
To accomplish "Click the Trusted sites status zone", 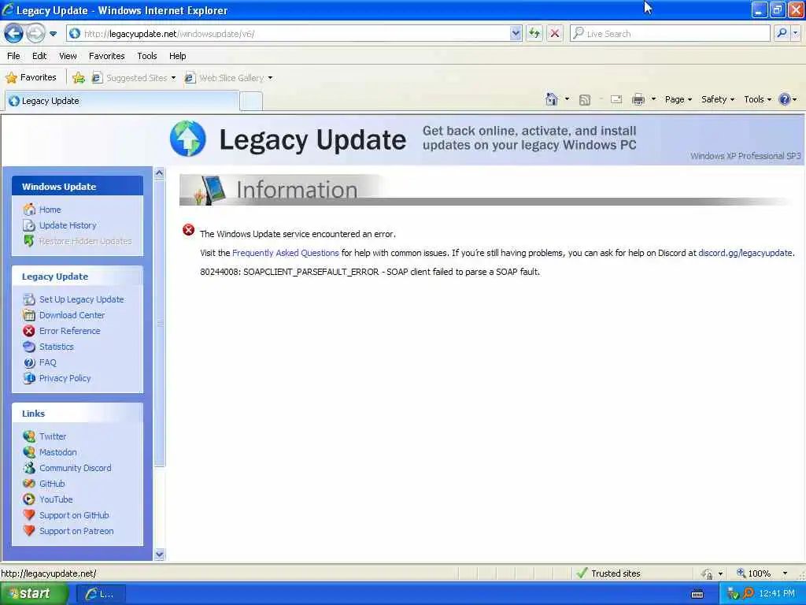I will coord(609,573).
